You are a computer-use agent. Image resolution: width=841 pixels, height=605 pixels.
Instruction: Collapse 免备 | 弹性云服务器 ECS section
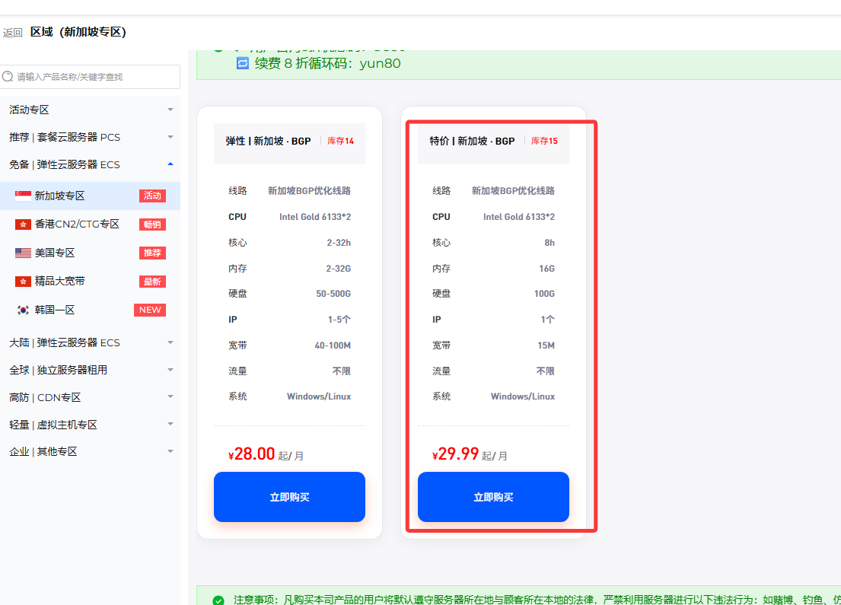pos(90,164)
